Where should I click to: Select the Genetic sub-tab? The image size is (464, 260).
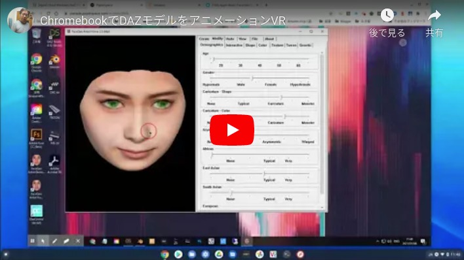305,45
